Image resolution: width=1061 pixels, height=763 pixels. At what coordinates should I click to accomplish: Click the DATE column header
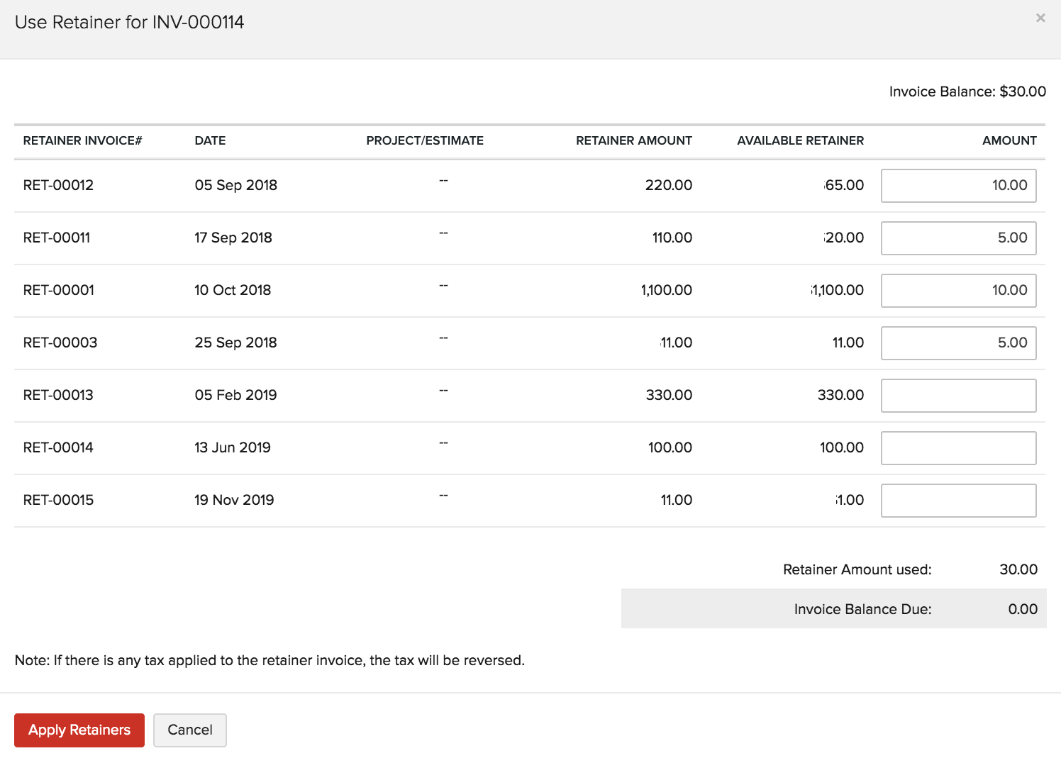click(210, 140)
